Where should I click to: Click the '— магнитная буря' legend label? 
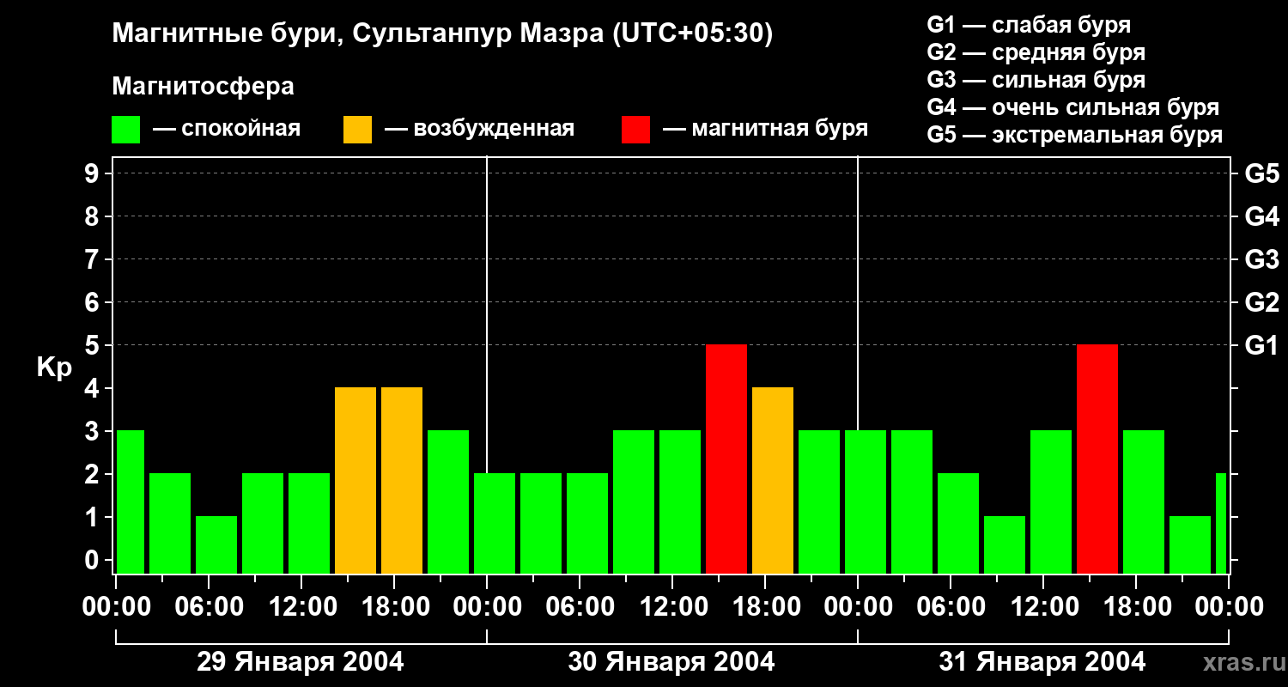pyautogui.click(x=765, y=129)
